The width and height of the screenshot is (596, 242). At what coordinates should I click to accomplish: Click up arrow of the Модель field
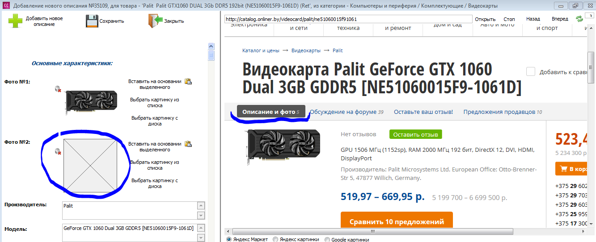pos(201,228)
